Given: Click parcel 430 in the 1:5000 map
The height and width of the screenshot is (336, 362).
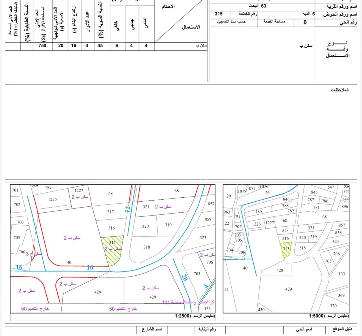Looking at the screenshot, I should coord(261,310).
